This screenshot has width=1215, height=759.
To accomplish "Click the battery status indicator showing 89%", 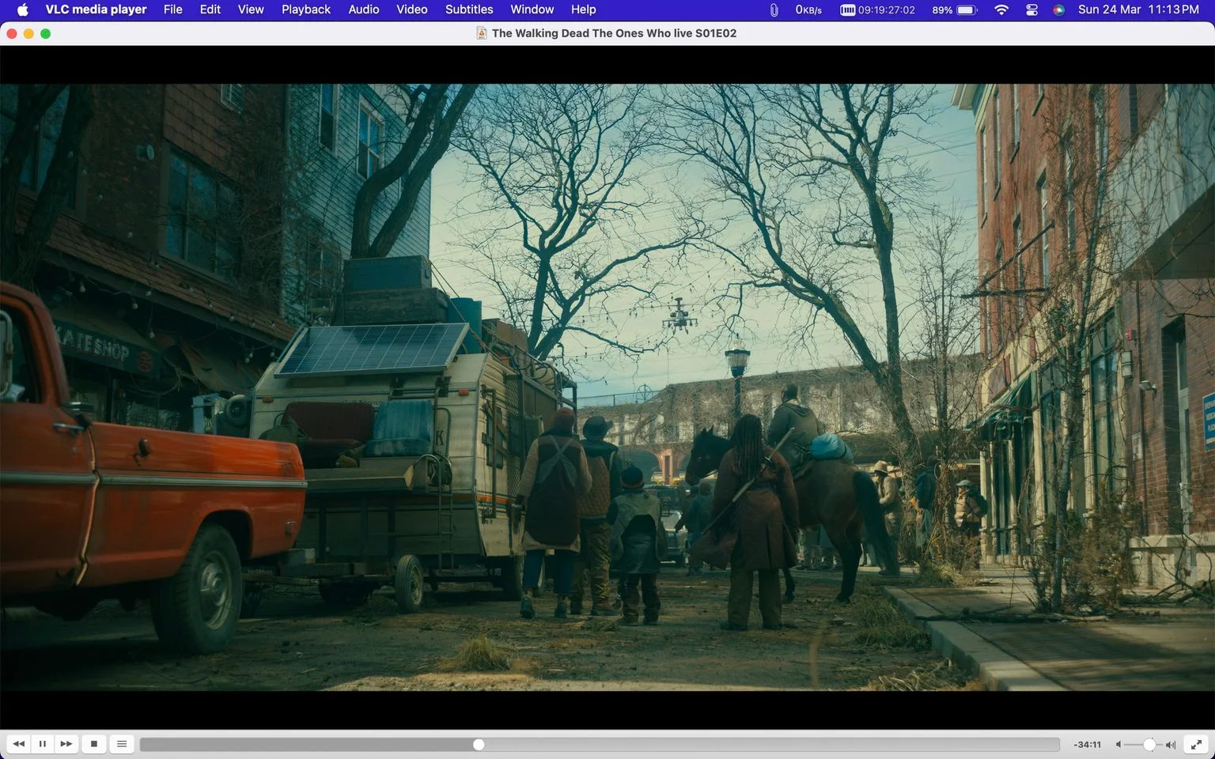I will pos(955,9).
